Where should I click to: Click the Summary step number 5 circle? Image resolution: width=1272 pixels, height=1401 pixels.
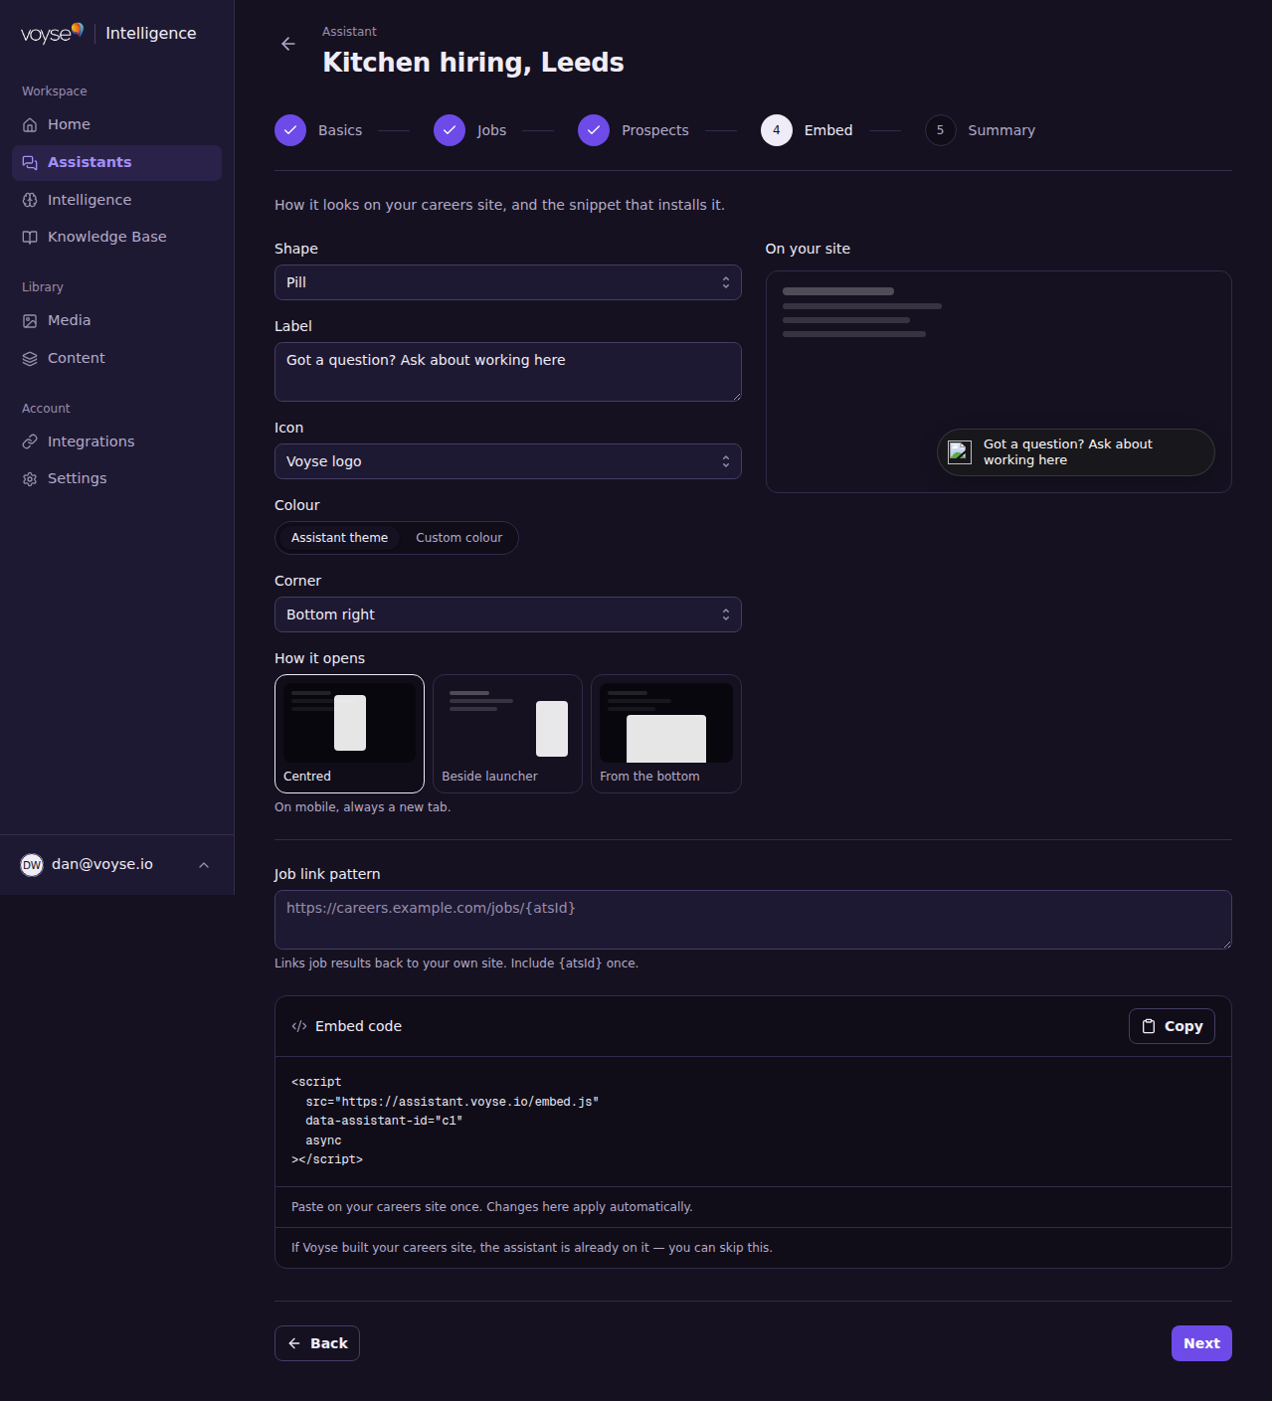click(x=940, y=130)
